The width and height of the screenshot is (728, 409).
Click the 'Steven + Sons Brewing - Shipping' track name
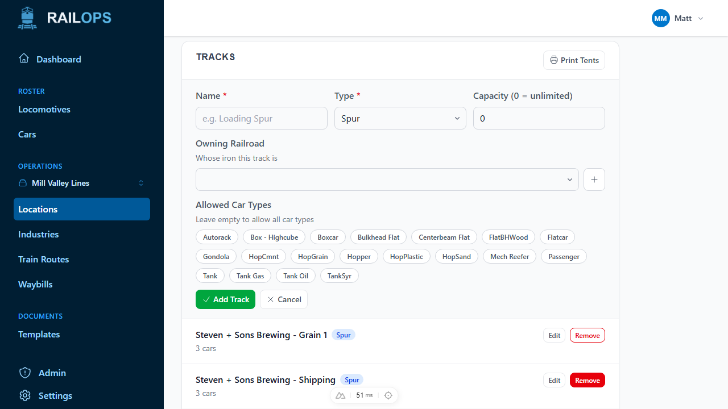coord(266,379)
